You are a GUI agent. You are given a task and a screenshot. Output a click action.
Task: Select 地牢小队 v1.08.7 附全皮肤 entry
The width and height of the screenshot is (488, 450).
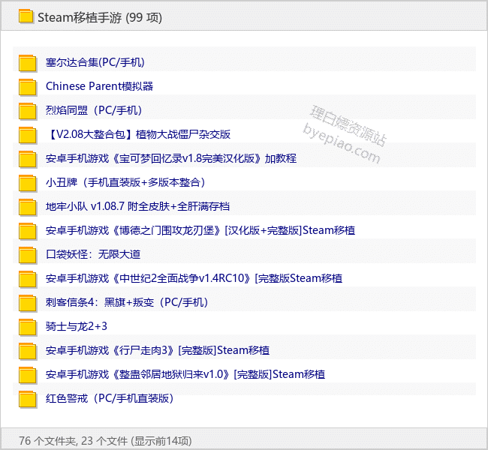click(137, 206)
